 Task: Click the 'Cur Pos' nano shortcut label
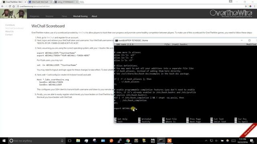[242, 119]
